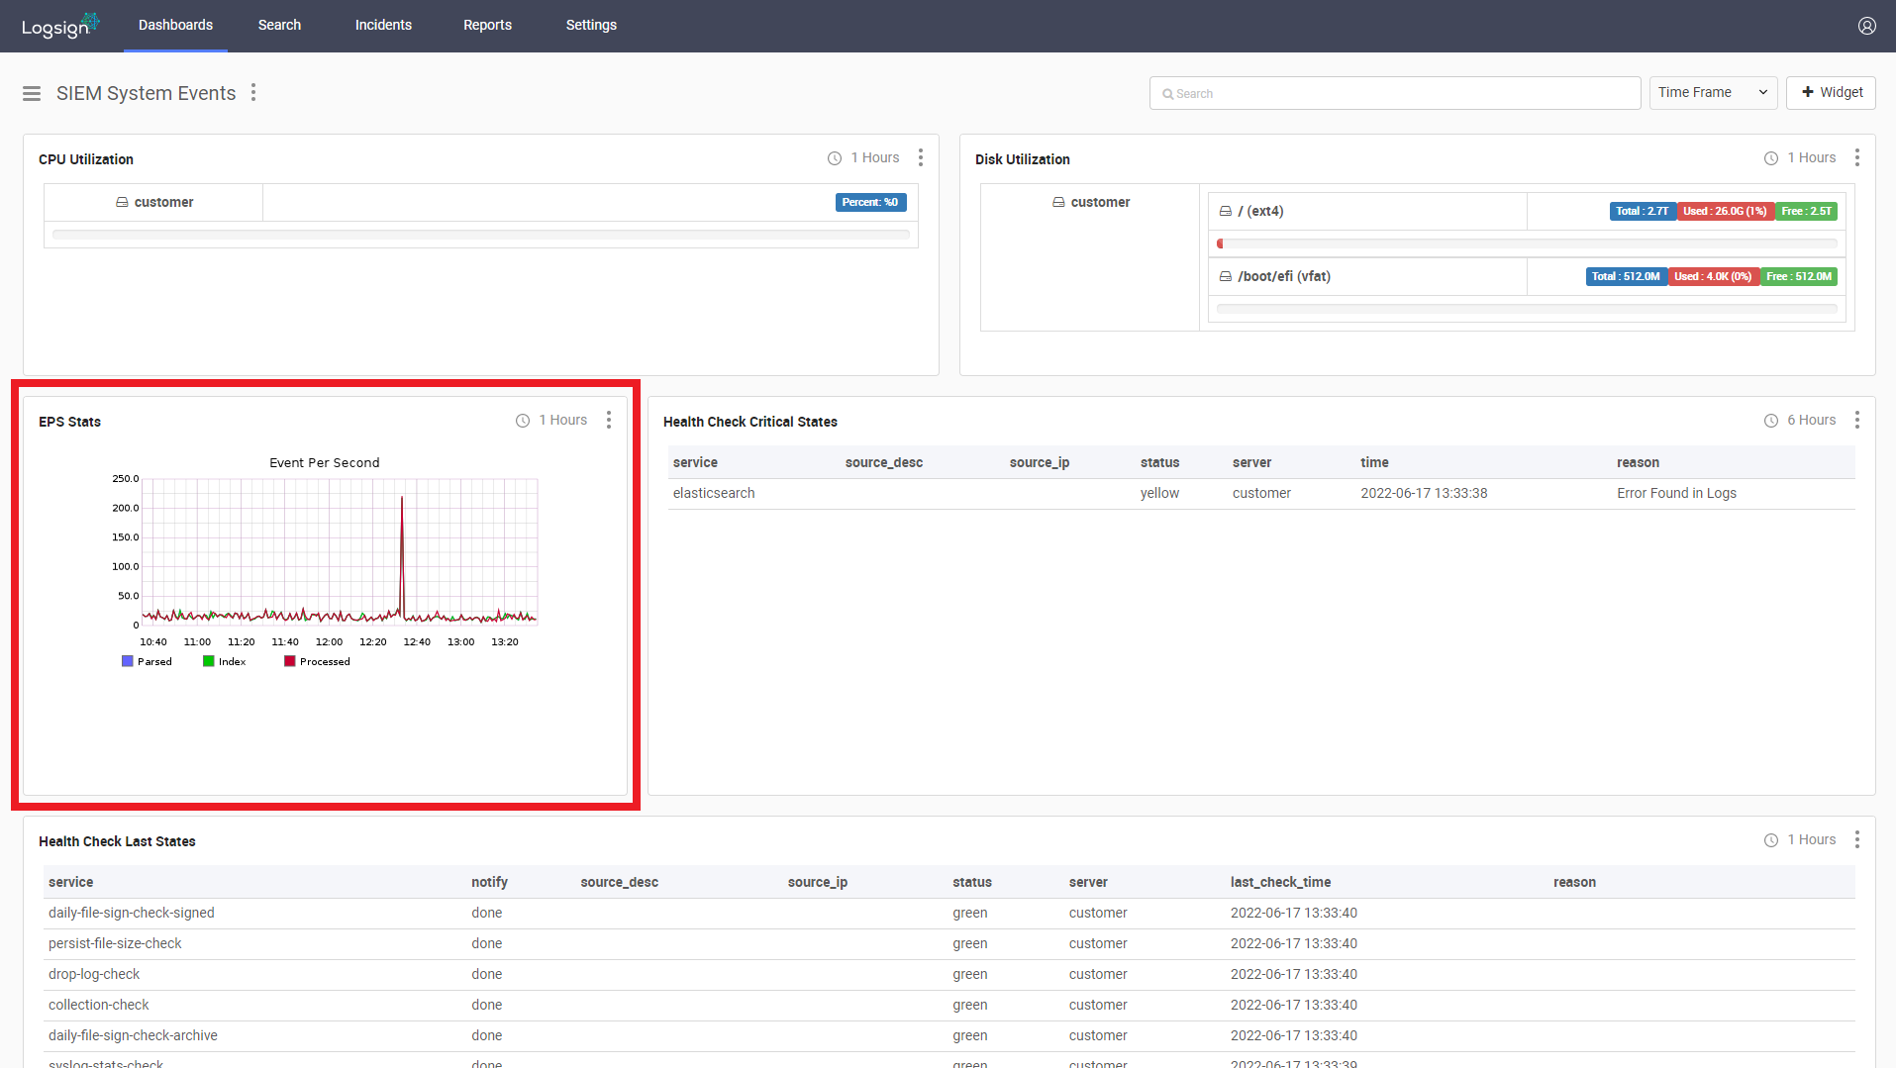Open the Search menu
The height and width of the screenshot is (1068, 1896).
click(x=279, y=26)
